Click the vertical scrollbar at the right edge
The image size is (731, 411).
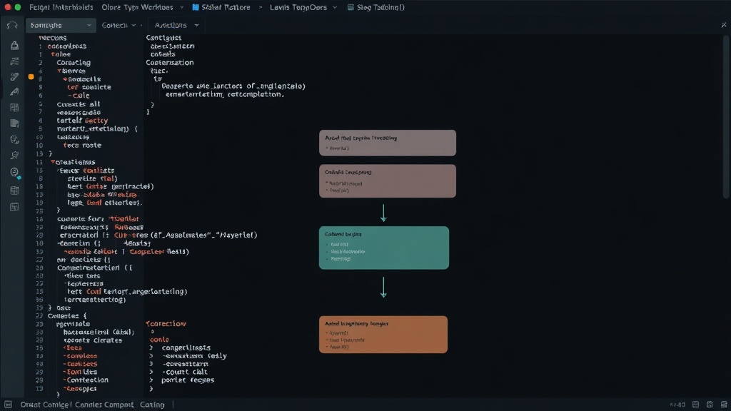(726, 116)
